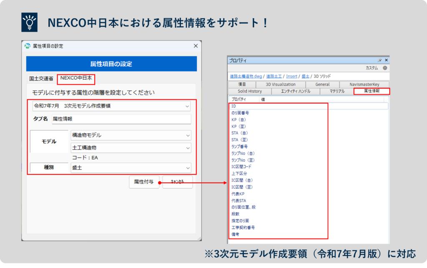
Task: Select the のり面番号 property row
Action: (x=240, y=113)
